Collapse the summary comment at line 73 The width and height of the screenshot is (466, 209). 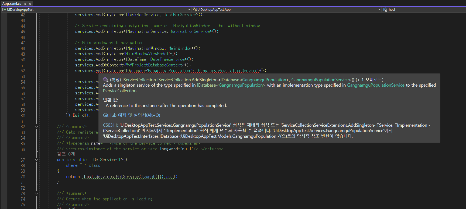pyautogui.click(x=36, y=193)
